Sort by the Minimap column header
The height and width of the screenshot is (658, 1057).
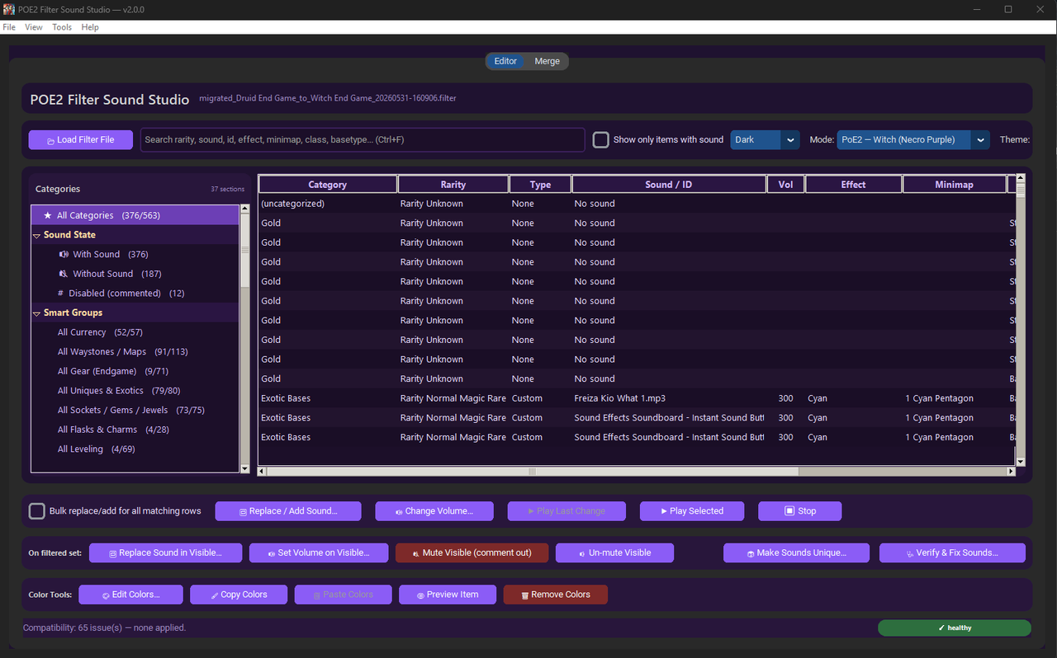click(955, 185)
